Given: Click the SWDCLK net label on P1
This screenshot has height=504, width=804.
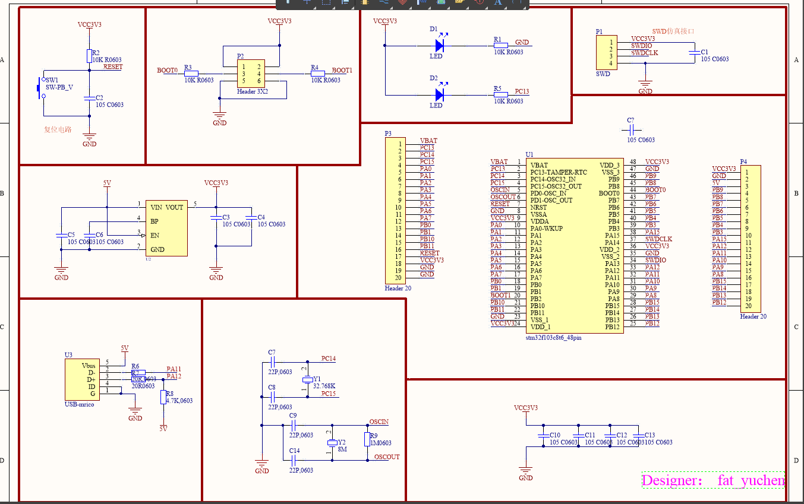Looking at the screenshot, I should tap(645, 53).
